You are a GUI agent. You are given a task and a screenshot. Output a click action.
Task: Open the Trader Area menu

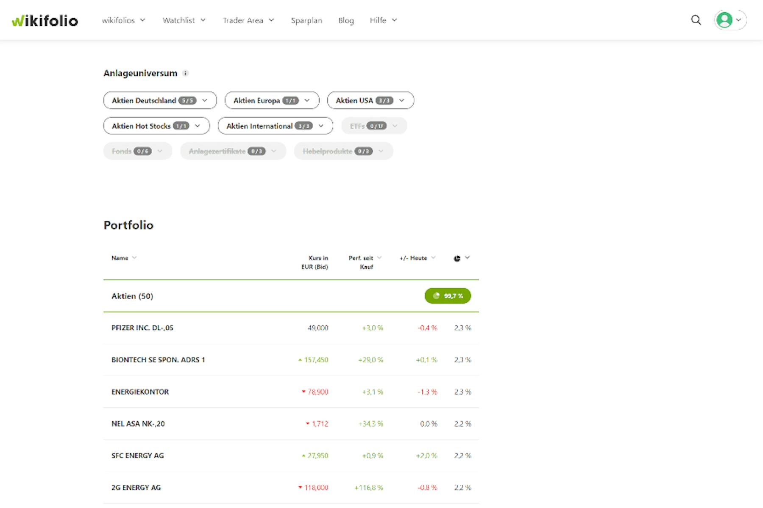click(248, 20)
